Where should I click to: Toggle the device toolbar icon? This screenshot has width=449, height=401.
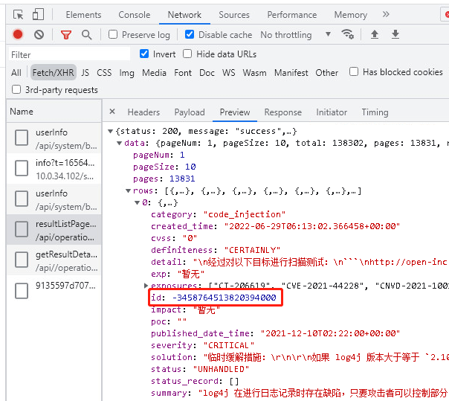(38, 14)
